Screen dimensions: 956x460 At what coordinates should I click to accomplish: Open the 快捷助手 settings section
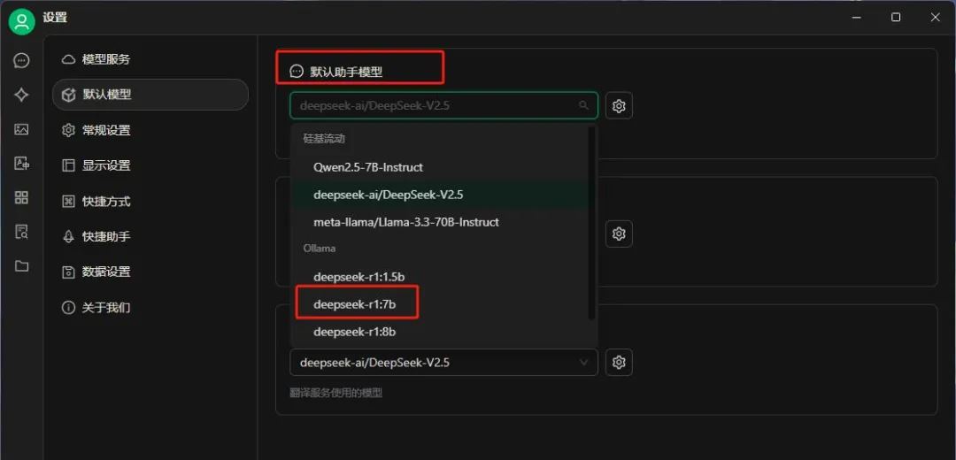click(150, 236)
